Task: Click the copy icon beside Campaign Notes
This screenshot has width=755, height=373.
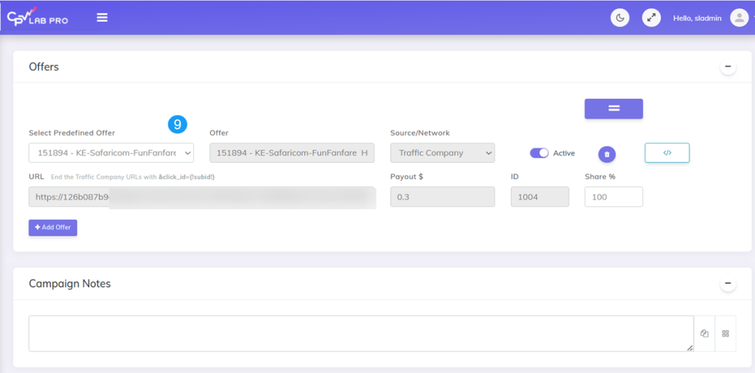Action: click(704, 334)
